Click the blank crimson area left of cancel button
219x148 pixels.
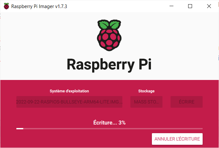pos(84,139)
